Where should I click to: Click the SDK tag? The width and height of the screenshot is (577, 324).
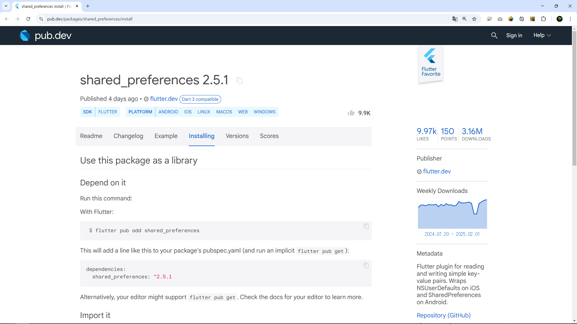(x=87, y=112)
